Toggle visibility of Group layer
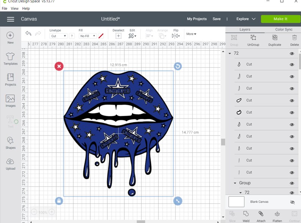This screenshot has width=301, height=223. click(x=292, y=183)
